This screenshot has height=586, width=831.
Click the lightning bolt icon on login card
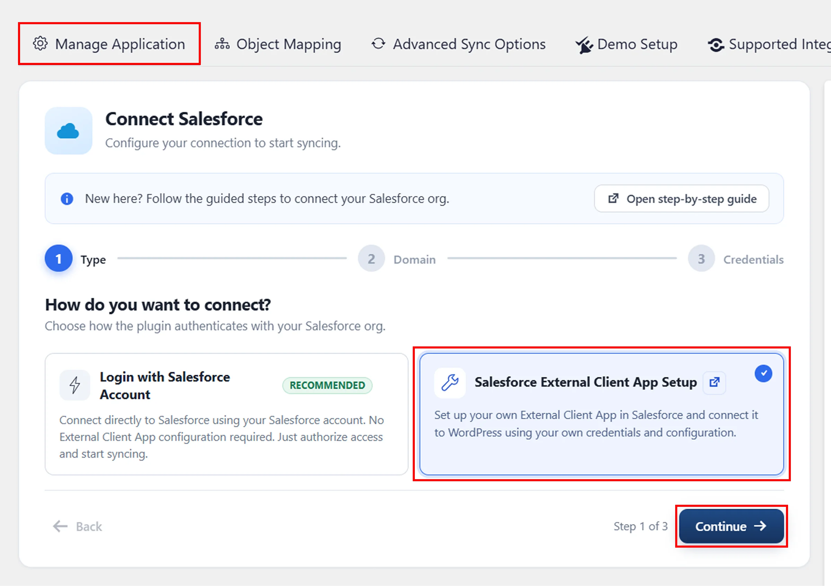pyautogui.click(x=75, y=385)
